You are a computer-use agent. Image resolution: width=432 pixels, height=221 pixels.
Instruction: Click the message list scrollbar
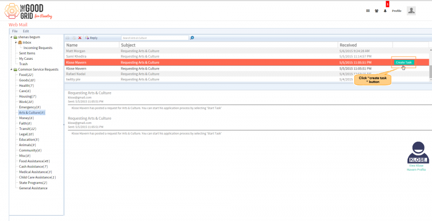tap(430, 72)
